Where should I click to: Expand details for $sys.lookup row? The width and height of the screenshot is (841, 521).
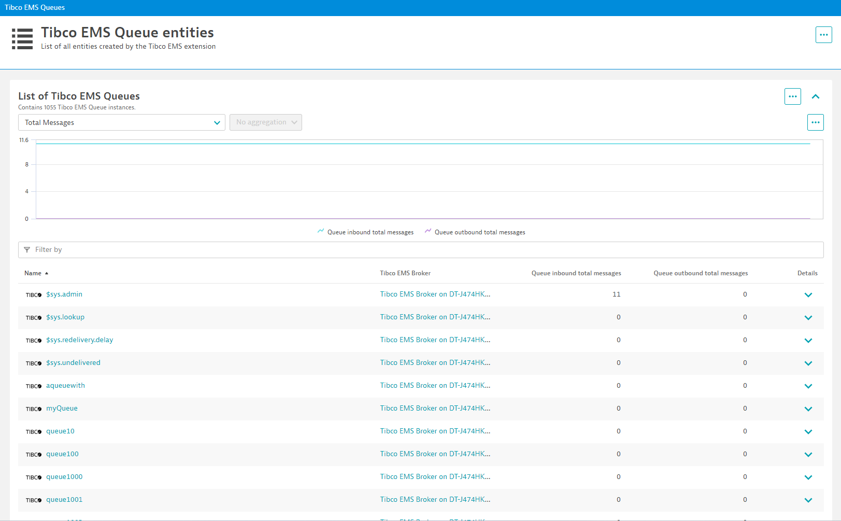click(808, 318)
